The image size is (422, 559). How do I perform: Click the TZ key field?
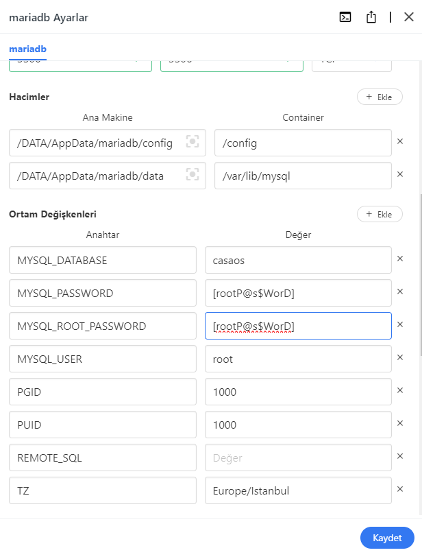click(103, 490)
